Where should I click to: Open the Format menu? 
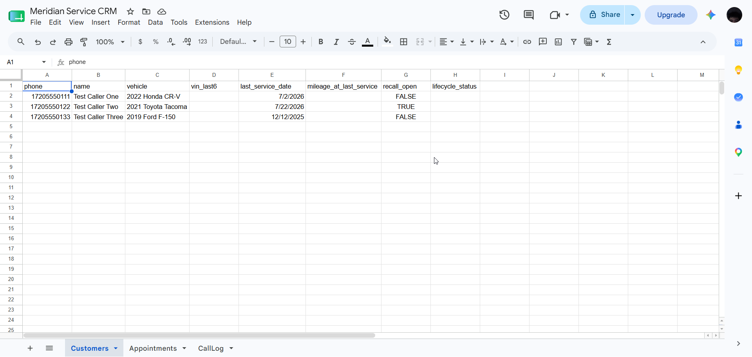129,22
